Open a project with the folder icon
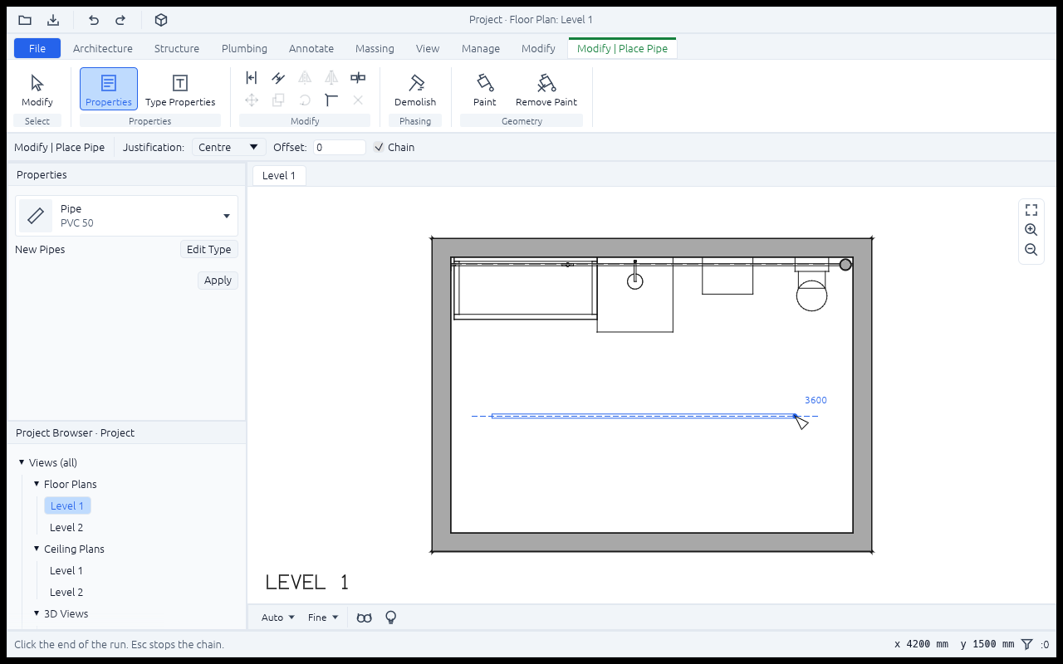 click(25, 20)
